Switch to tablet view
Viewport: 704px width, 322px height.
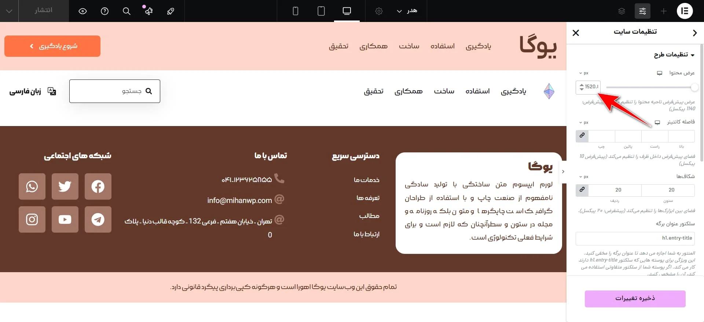321,11
